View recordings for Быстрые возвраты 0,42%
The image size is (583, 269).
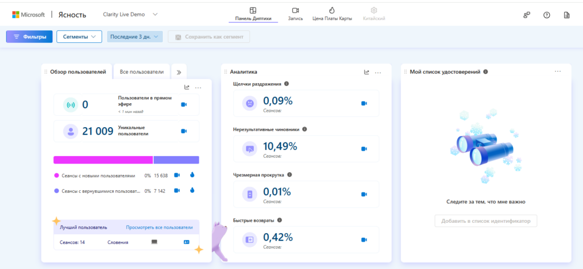point(364,239)
